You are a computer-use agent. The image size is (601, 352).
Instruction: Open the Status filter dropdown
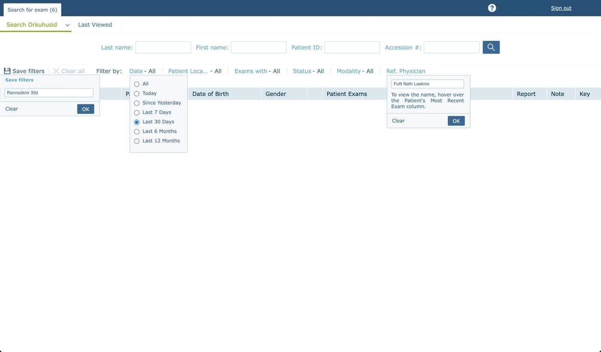click(x=308, y=71)
